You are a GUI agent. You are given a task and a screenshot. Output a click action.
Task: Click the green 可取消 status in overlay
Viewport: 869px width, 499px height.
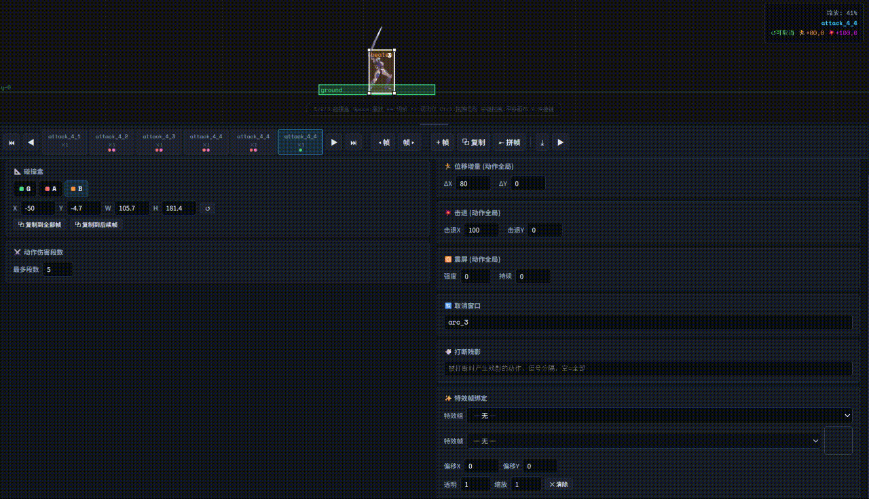click(782, 33)
